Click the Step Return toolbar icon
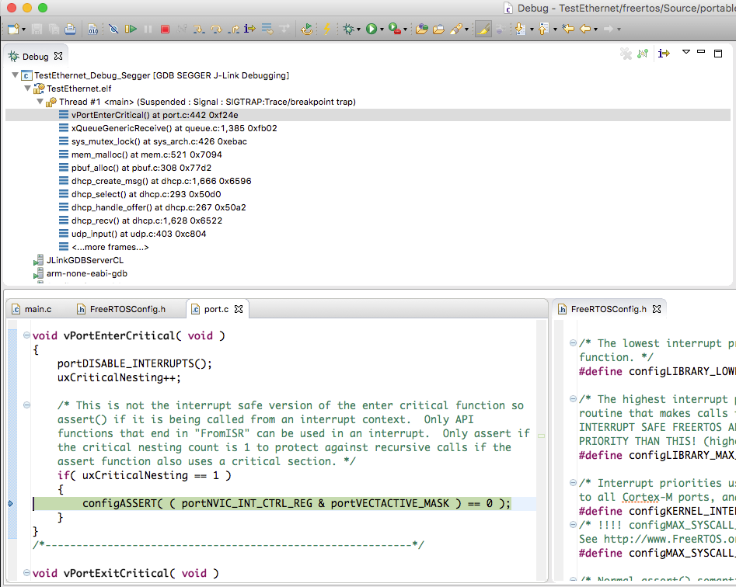The height and width of the screenshot is (587, 736). pyautogui.click(x=233, y=29)
